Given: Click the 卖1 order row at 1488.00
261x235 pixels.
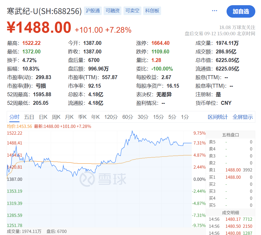Looking at the screenshot, I should point(230,170).
